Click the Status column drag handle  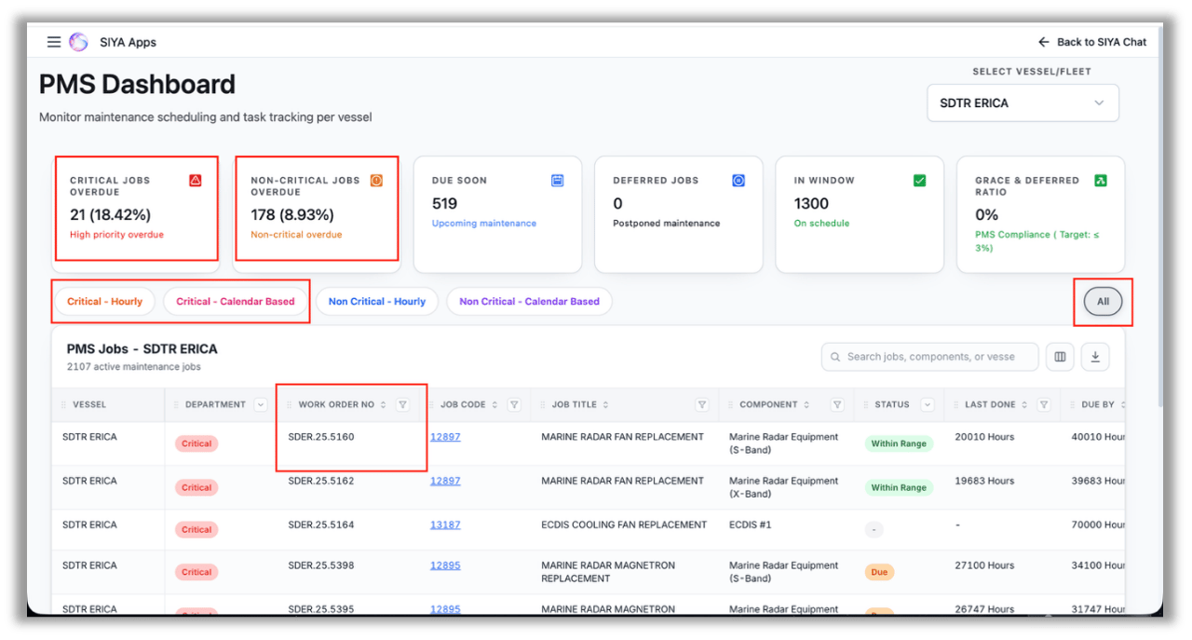tap(865, 404)
